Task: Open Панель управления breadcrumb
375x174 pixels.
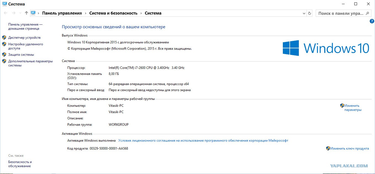Action: coord(62,13)
